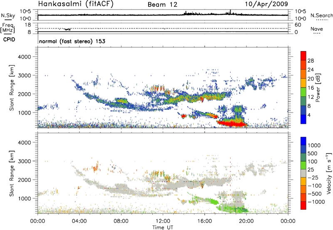333x230 pixels.
Task: Click the Slant Range label of power panel
Action: (12, 88)
